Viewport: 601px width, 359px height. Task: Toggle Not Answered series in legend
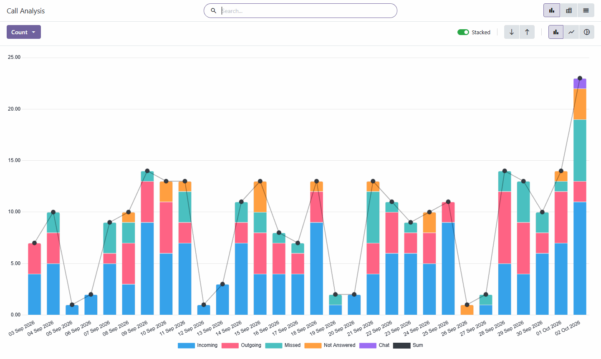point(330,346)
